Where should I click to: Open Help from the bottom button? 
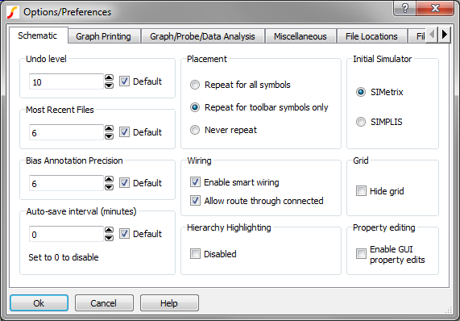(169, 303)
